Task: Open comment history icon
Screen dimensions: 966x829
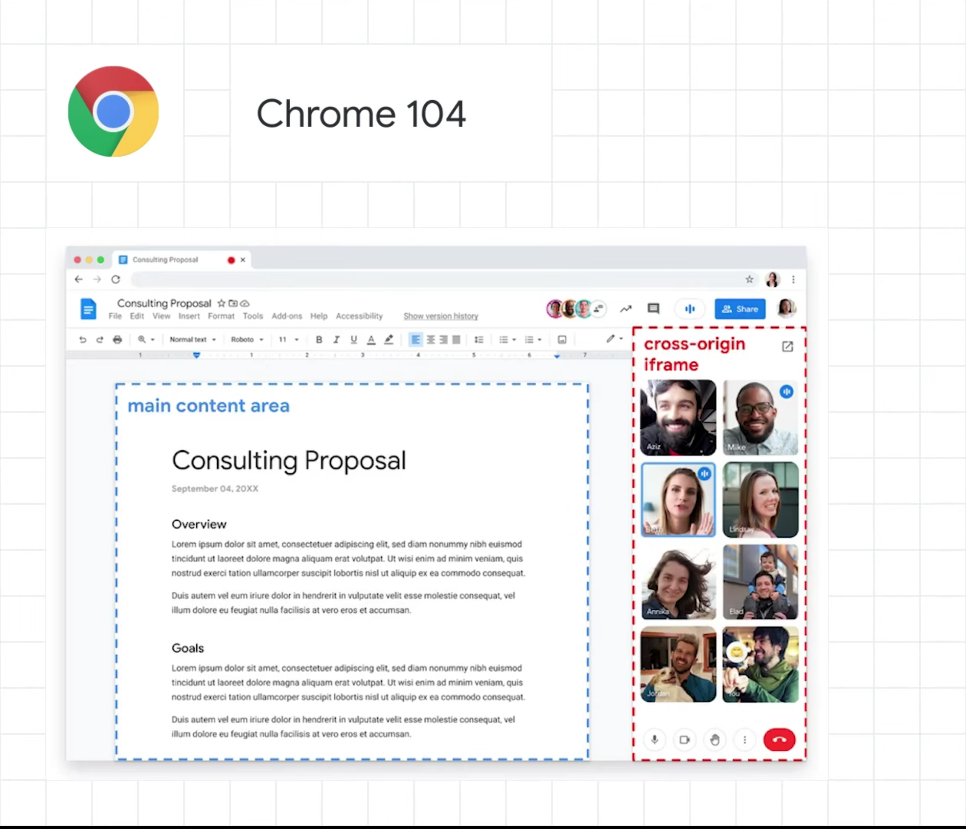Action: (x=653, y=309)
